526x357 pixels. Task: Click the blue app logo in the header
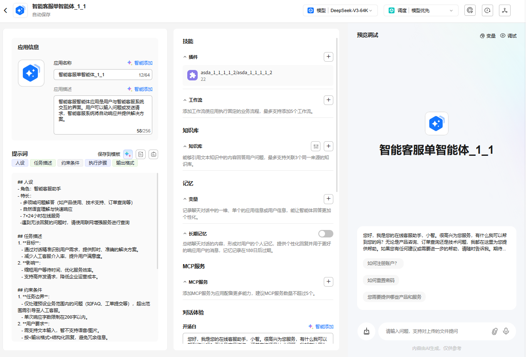(20, 10)
